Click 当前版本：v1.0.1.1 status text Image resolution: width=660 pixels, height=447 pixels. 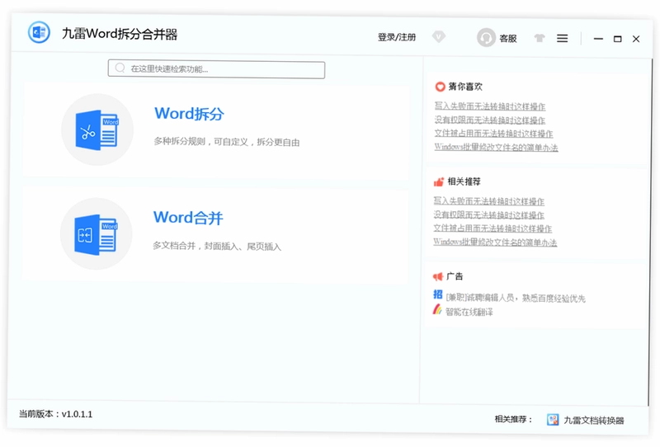55,414
